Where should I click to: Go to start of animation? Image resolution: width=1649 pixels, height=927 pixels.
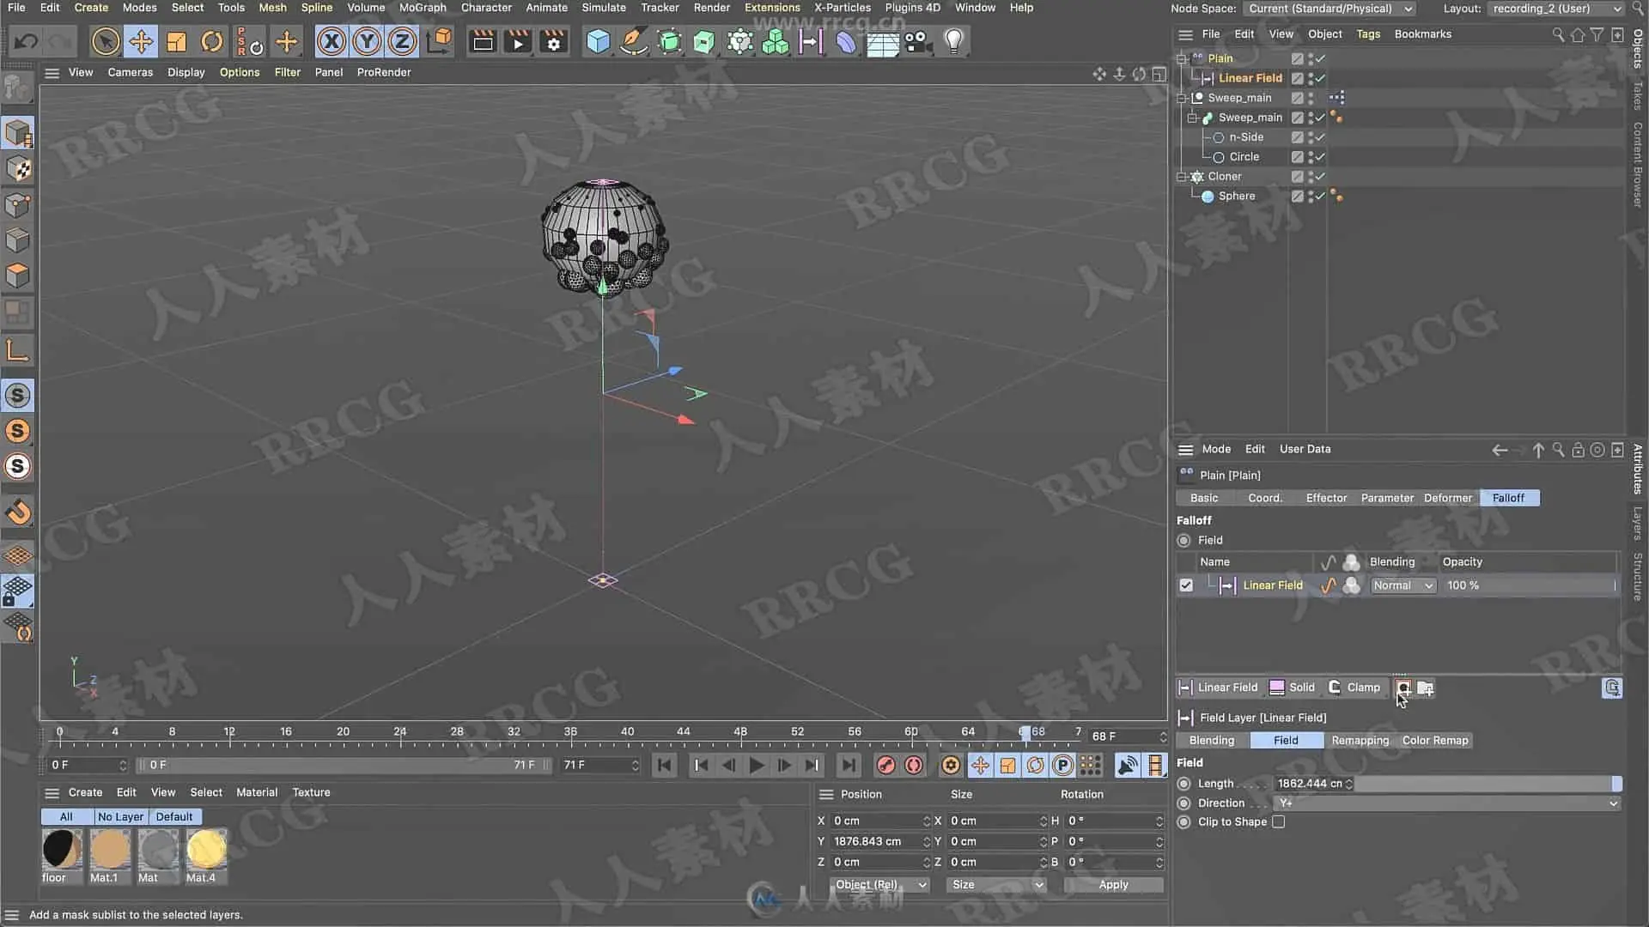tap(664, 765)
